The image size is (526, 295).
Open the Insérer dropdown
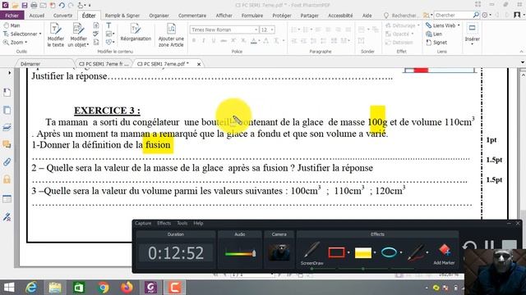click(x=472, y=34)
